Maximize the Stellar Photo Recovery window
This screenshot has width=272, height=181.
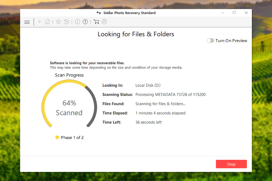234,13
